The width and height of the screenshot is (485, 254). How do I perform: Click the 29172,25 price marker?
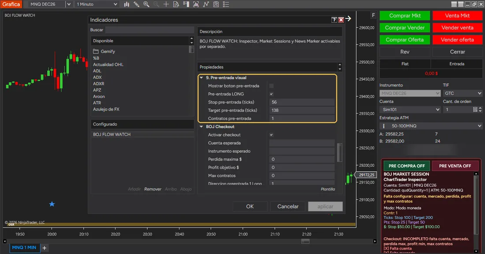point(366,175)
